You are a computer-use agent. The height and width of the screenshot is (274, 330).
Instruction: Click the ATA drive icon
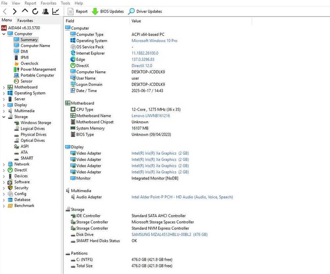[x=16, y=152]
